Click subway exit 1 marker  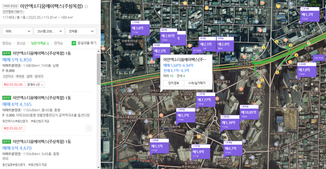click(264, 47)
